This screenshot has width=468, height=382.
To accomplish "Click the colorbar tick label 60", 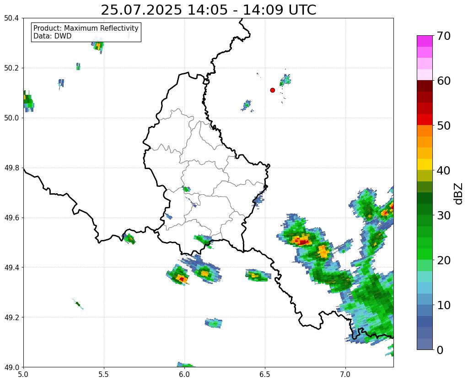I will point(444,81).
